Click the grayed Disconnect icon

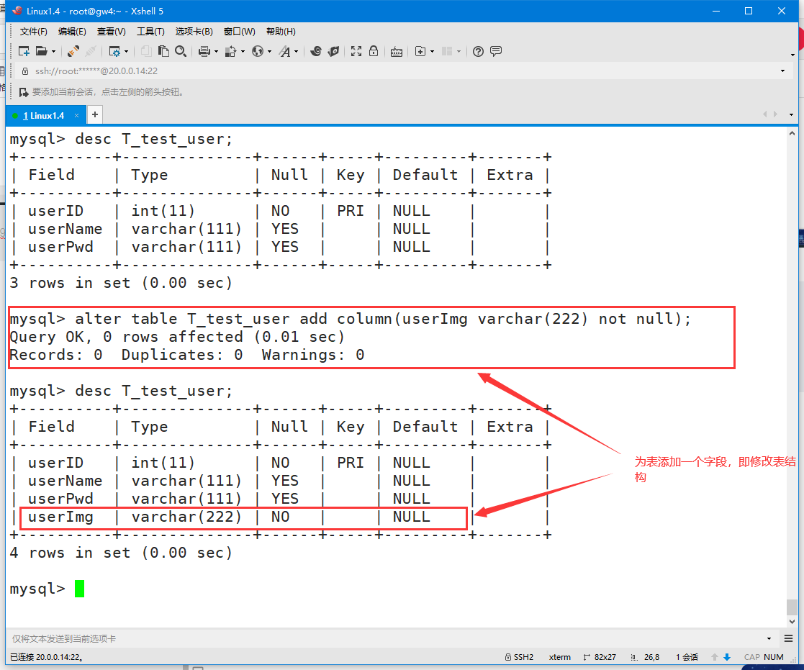click(91, 51)
